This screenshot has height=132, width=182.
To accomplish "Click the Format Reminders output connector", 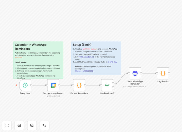I will (x=85, y=85).
